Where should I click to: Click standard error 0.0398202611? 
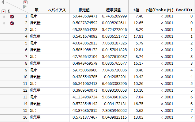[x=114, y=23]
